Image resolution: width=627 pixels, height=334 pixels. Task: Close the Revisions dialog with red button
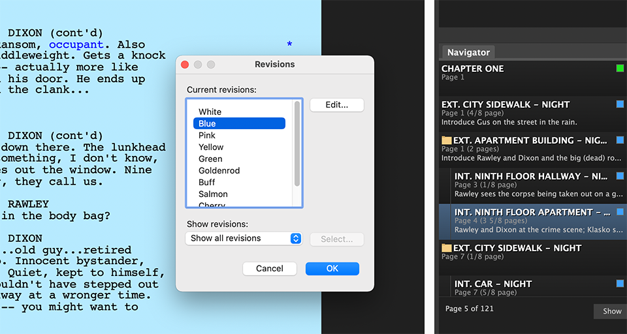(185, 65)
